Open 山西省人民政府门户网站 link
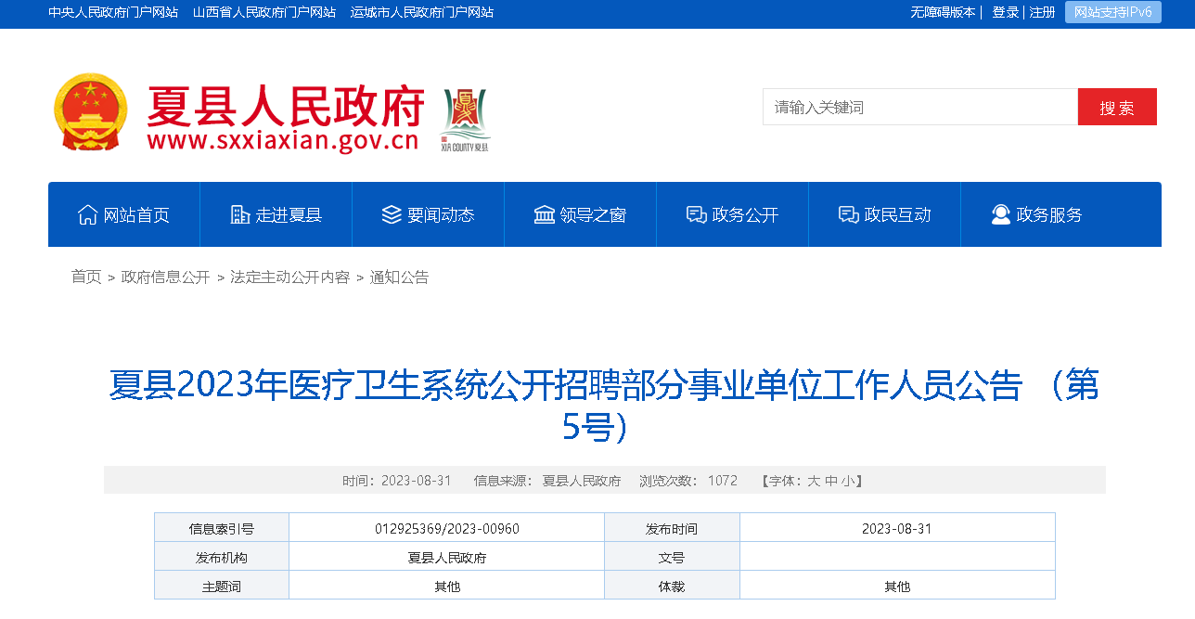The image size is (1195, 619). pyautogui.click(x=264, y=12)
